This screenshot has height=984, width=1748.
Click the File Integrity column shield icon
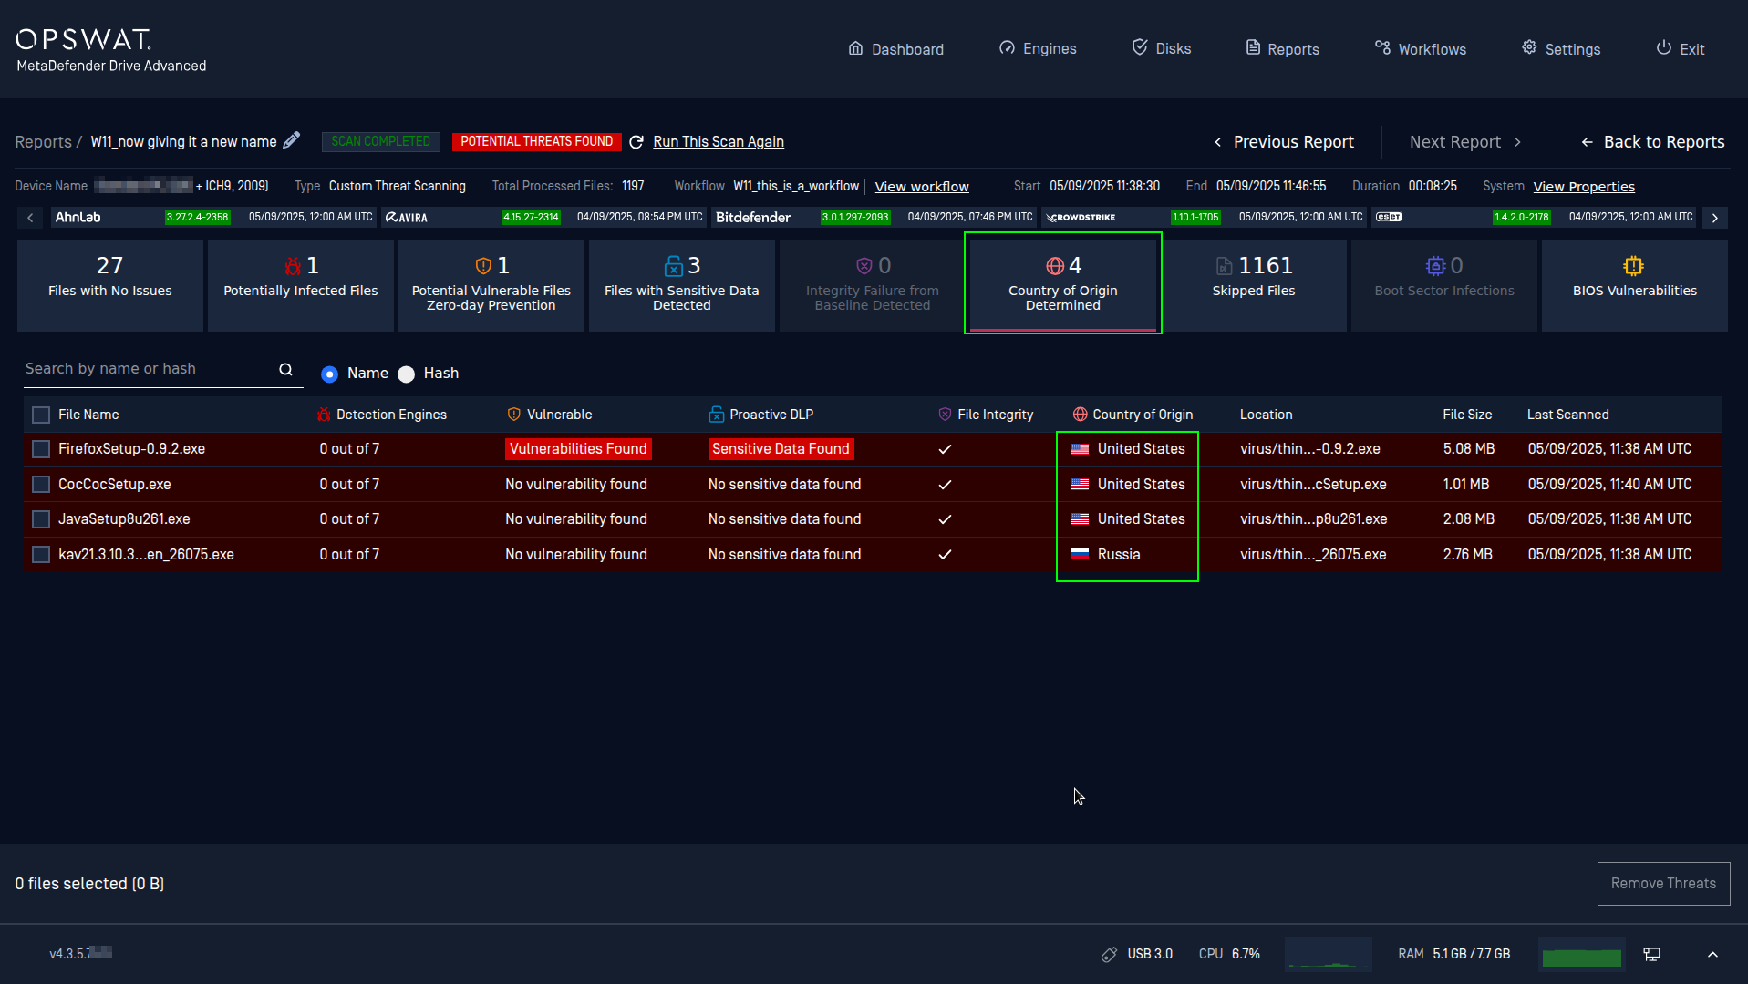(x=945, y=415)
